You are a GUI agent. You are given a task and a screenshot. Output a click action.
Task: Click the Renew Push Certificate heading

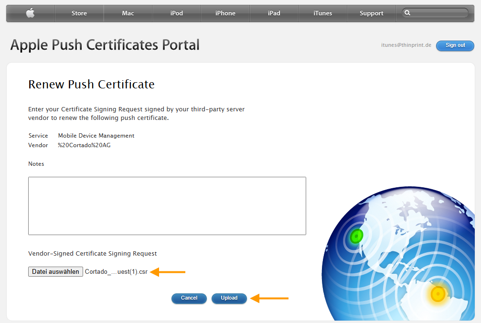click(91, 85)
